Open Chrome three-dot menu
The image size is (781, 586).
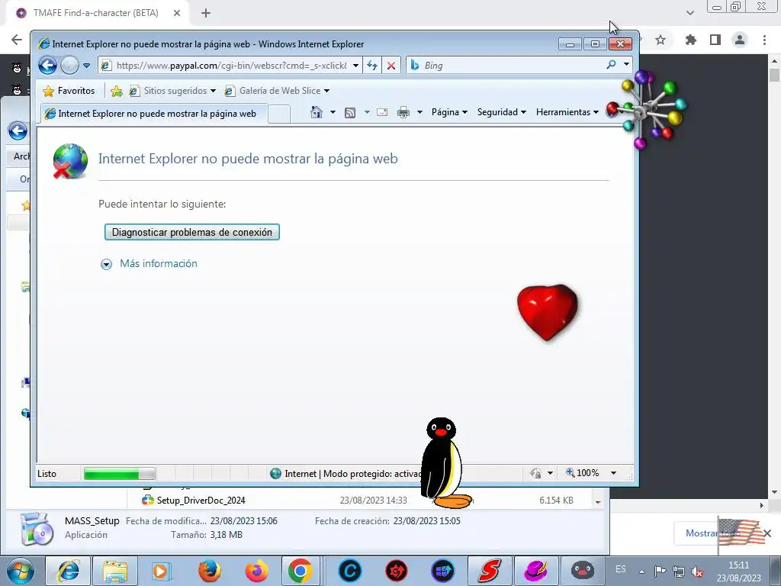click(764, 40)
